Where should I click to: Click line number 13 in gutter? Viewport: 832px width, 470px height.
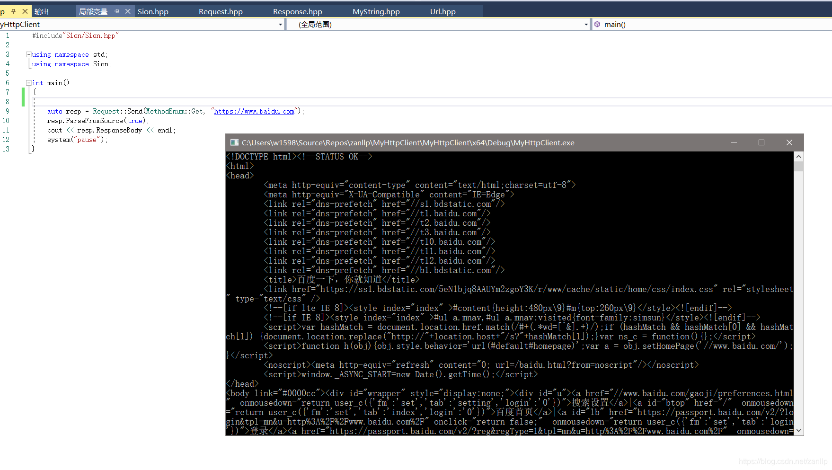point(6,149)
